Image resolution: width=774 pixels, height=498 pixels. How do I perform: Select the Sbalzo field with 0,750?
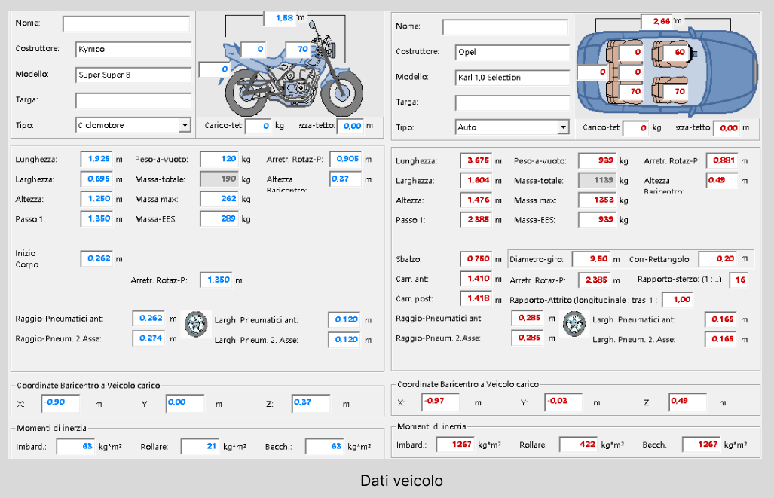(476, 259)
